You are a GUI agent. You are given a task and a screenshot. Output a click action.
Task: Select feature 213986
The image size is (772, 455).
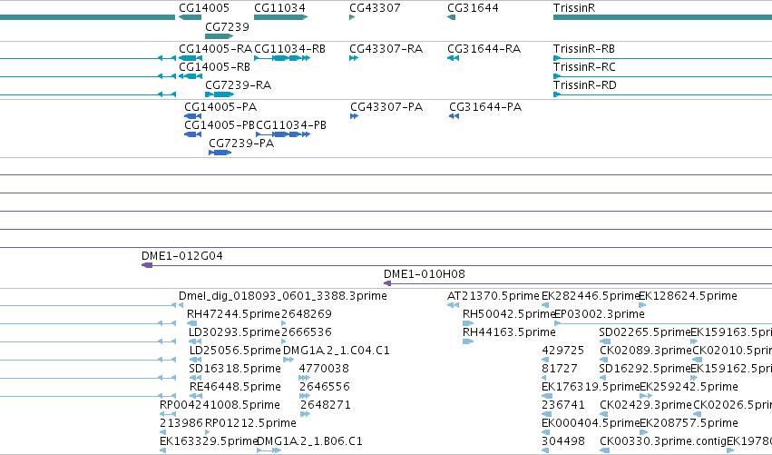point(181,422)
